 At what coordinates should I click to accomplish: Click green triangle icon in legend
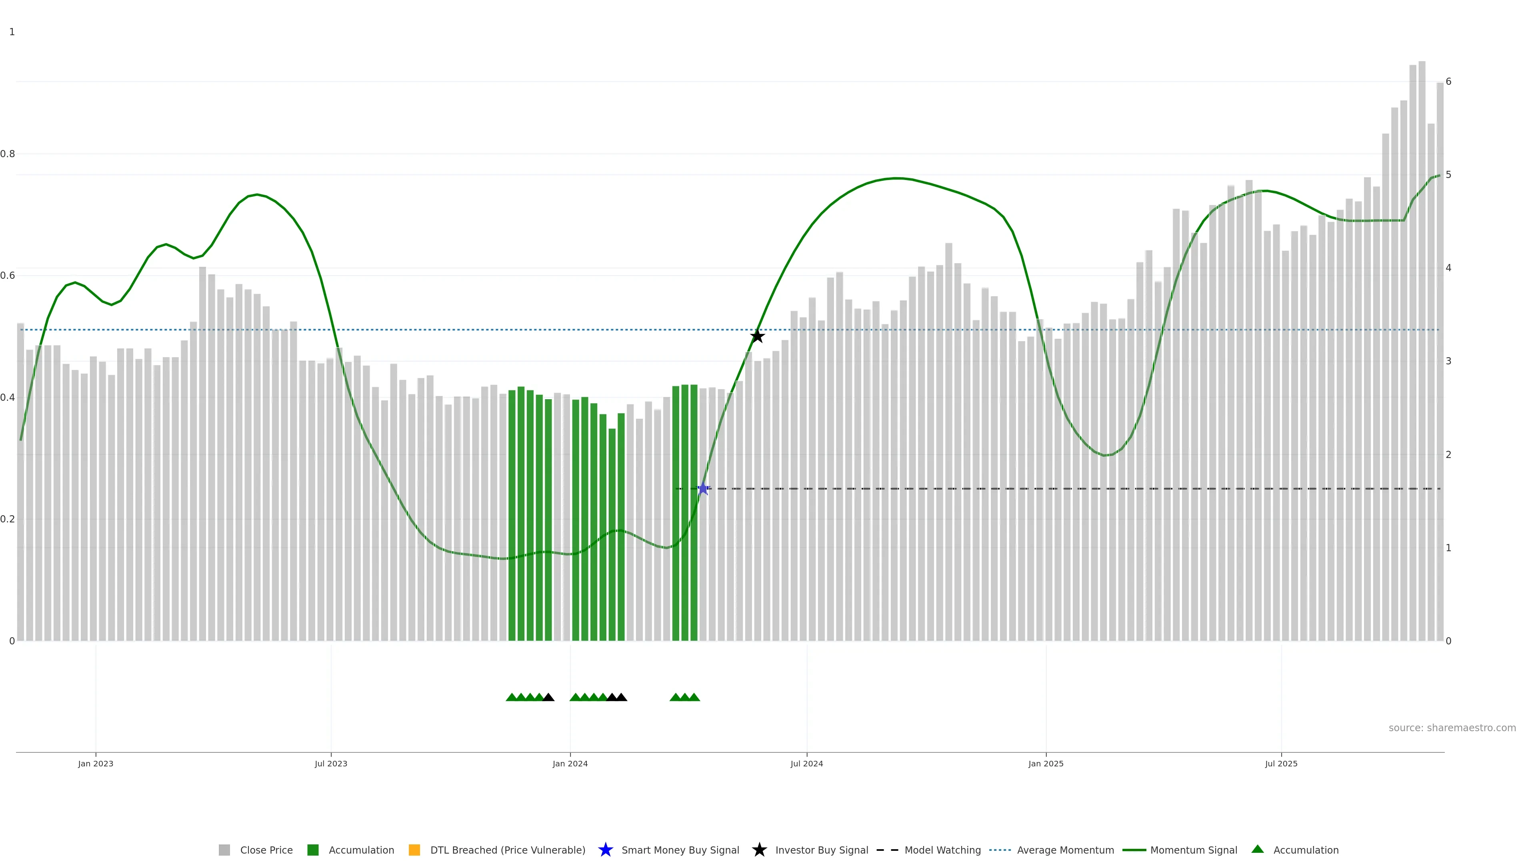pyautogui.click(x=1258, y=850)
